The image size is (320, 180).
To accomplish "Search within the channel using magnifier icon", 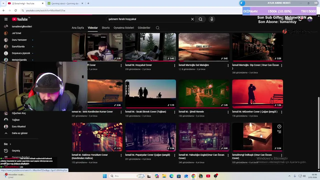I will (x=157, y=28).
